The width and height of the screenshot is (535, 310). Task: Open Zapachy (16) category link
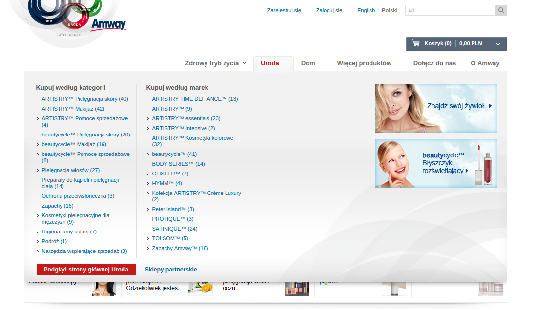[x=57, y=206]
